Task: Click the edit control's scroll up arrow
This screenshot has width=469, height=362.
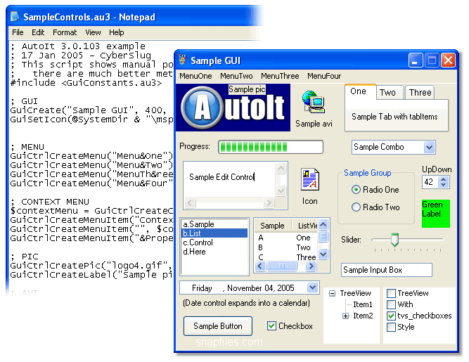Action: (x=281, y=169)
